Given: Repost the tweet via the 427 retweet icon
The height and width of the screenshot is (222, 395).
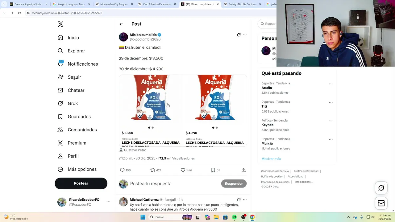Looking at the screenshot, I should coord(152,170).
